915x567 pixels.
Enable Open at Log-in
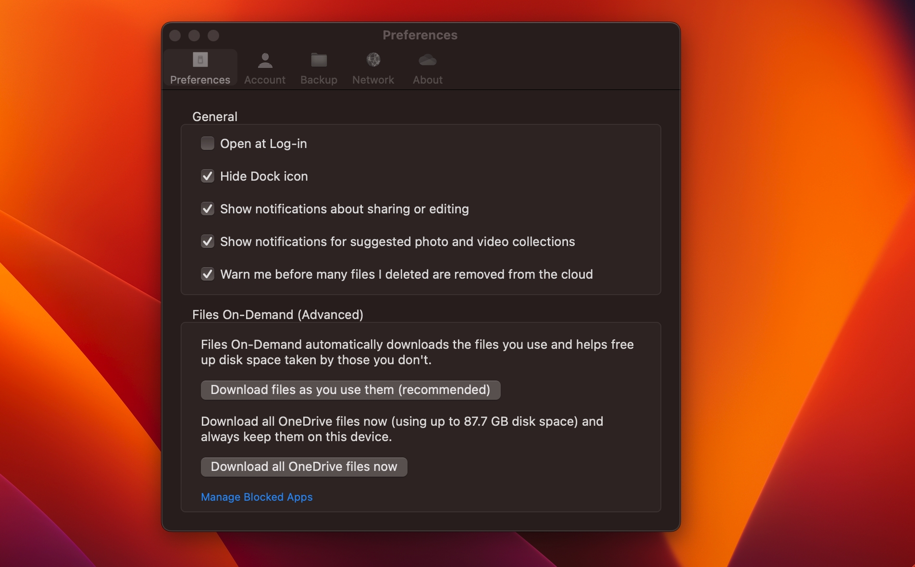coord(207,143)
